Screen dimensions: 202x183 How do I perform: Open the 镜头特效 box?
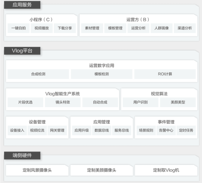coord(63,102)
